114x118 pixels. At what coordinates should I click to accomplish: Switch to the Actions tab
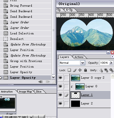pyautogui.click(x=79, y=57)
